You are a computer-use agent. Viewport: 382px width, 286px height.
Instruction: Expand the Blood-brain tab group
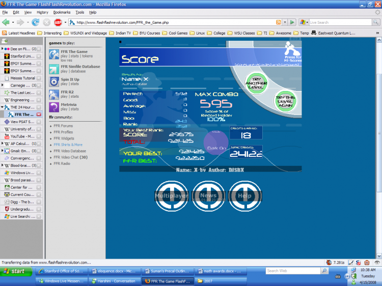[x=2, y=165]
